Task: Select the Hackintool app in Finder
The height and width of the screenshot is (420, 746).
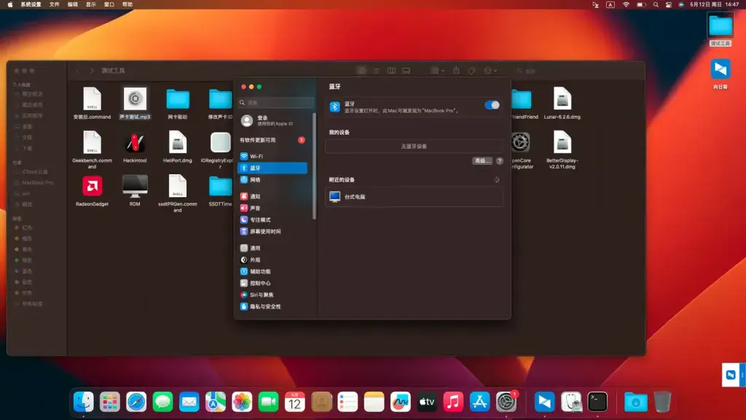Action: click(x=135, y=148)
